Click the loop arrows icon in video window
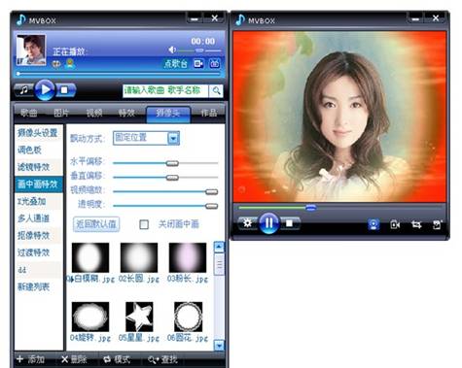462x368 pixels. (416, 224)
